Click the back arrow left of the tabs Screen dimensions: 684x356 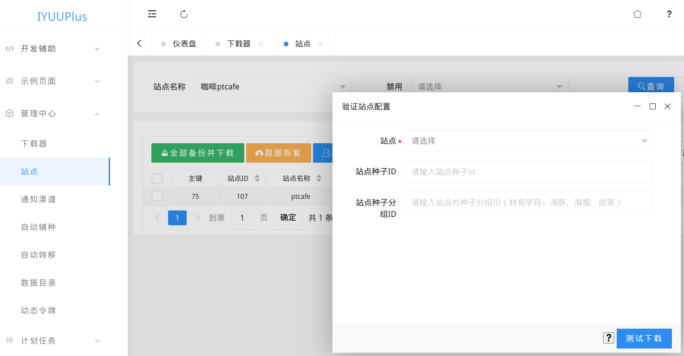click(x=139, y=44)
